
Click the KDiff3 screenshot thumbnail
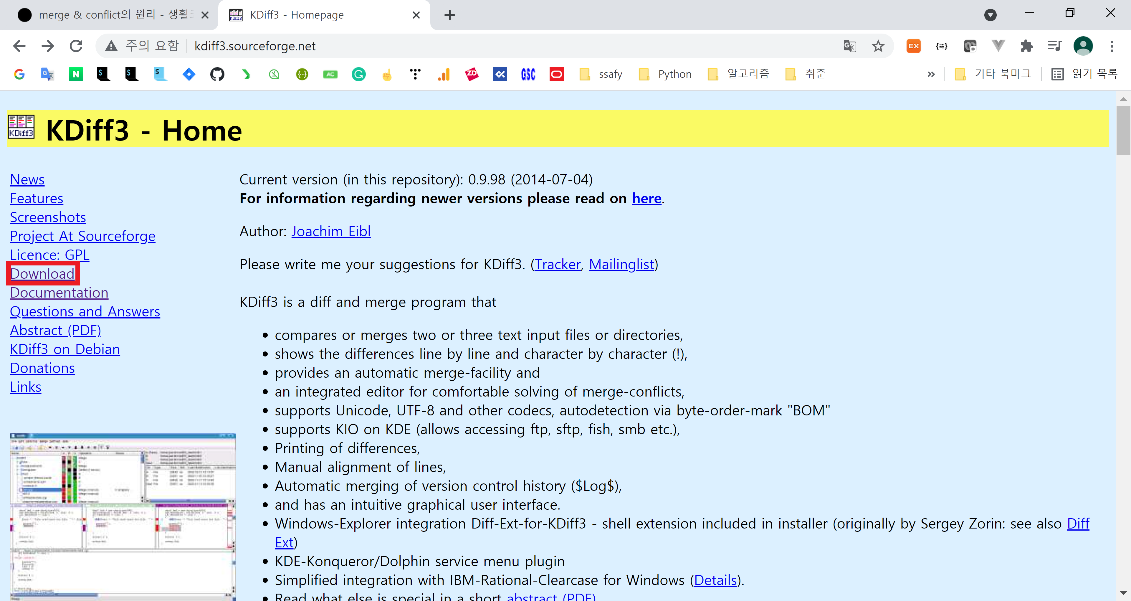coord(123,516)
